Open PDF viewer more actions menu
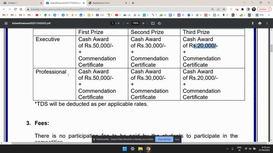Viewport: 273px width, 153px height. pos(267,23)
